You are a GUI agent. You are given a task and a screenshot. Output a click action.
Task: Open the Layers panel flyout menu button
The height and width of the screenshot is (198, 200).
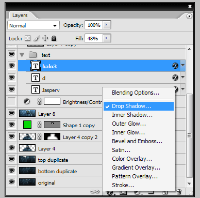tap(189, 16)
